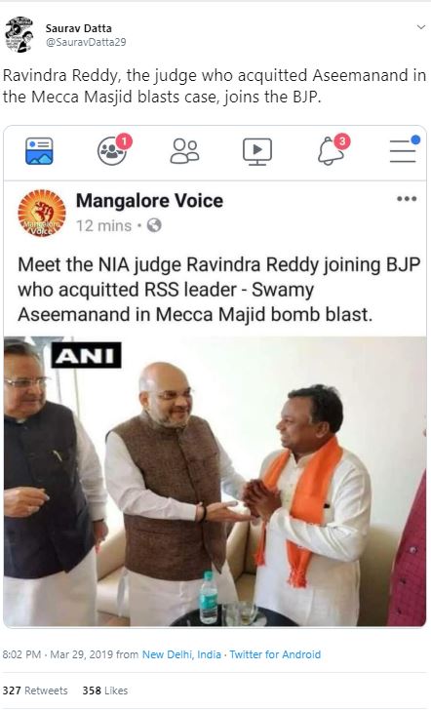Open the groups icon with badge 1

[114, 149]
